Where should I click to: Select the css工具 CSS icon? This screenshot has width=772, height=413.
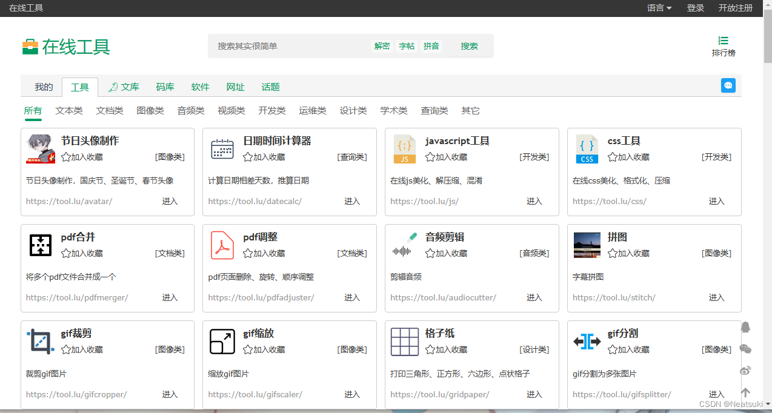(x=587, y=148)
